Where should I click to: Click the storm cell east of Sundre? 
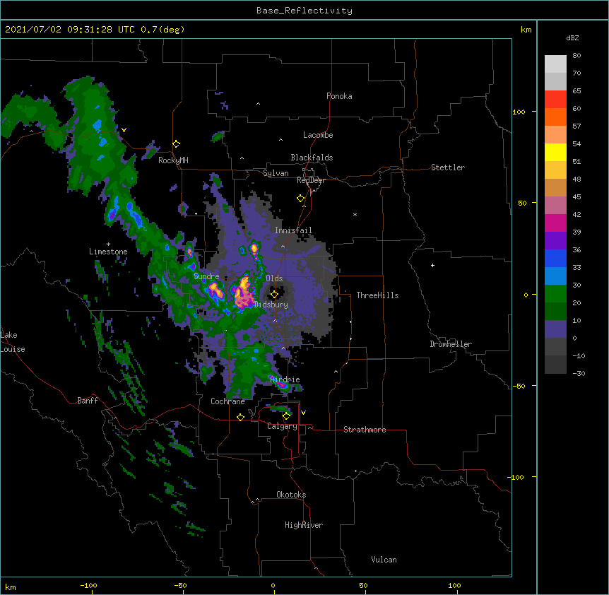pyautogui.click(x=215, y=290)
